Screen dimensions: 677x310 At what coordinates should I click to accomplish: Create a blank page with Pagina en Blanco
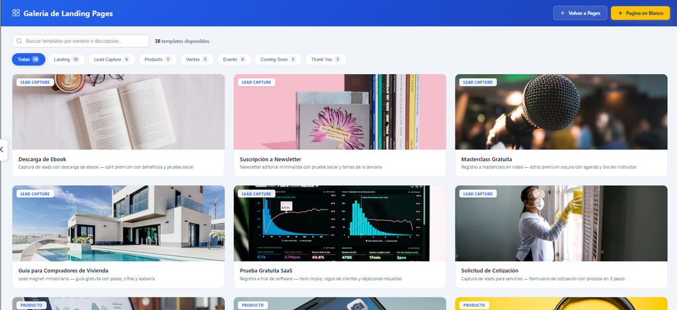[640, 13]
